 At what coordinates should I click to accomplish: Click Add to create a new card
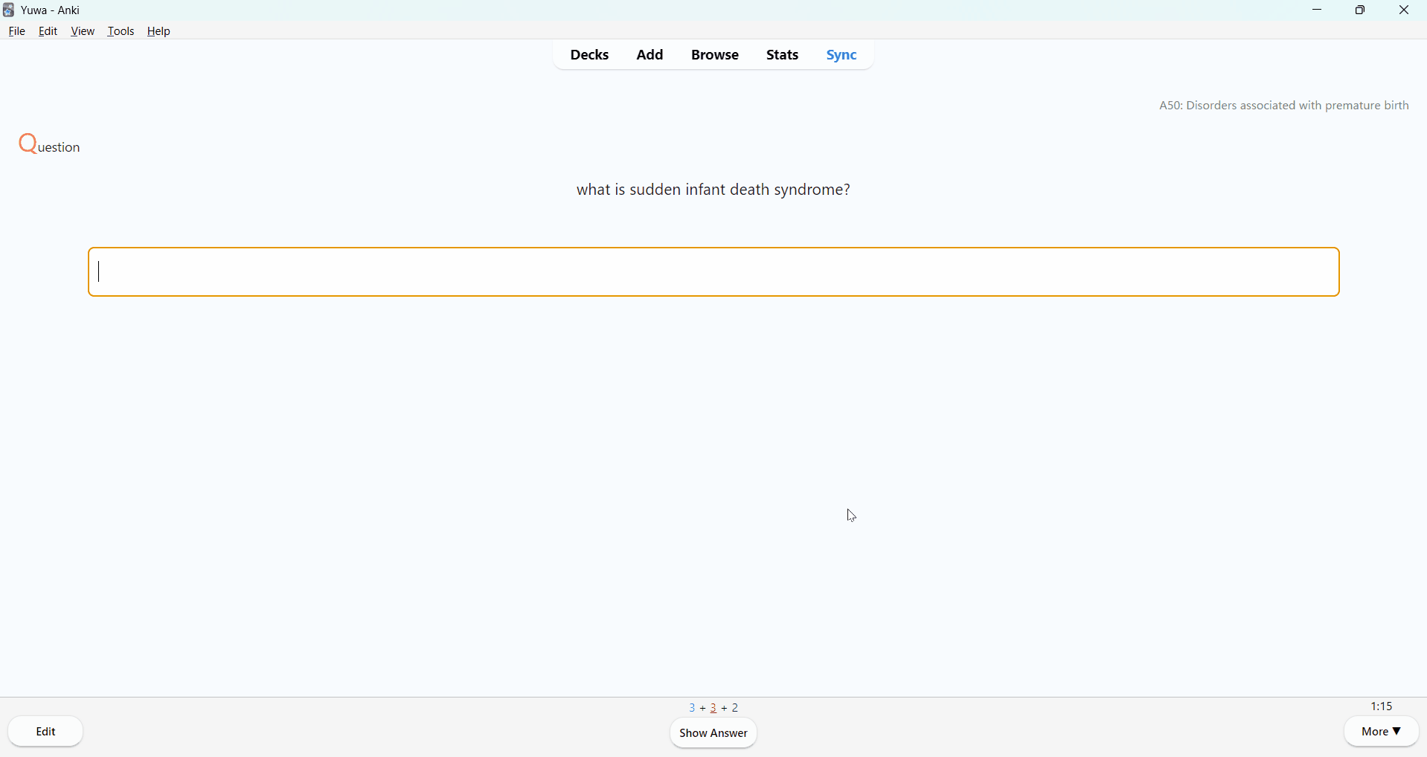click(x=650, y=56)
